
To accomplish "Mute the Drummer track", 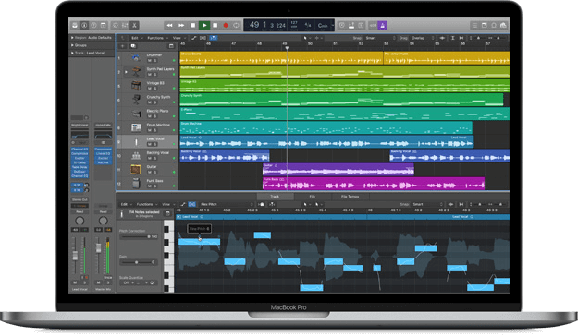I will pyautogui.click(x=150, y=60).
